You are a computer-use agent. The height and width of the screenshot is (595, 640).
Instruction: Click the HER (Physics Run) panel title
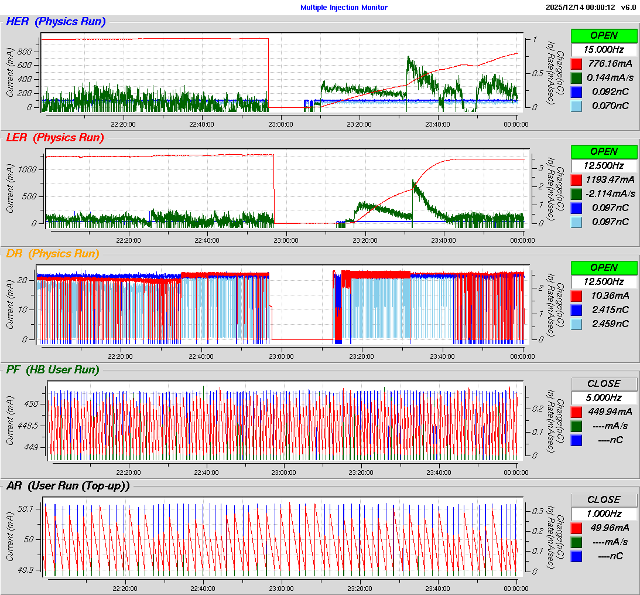[56, 22]
